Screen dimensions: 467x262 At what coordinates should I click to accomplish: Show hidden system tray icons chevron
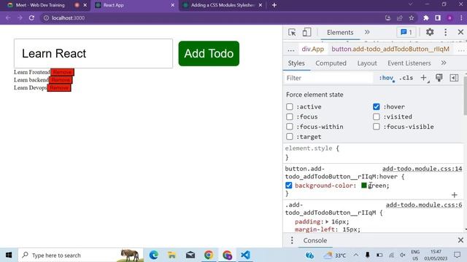pyautogui.click(x=356, y=255)
